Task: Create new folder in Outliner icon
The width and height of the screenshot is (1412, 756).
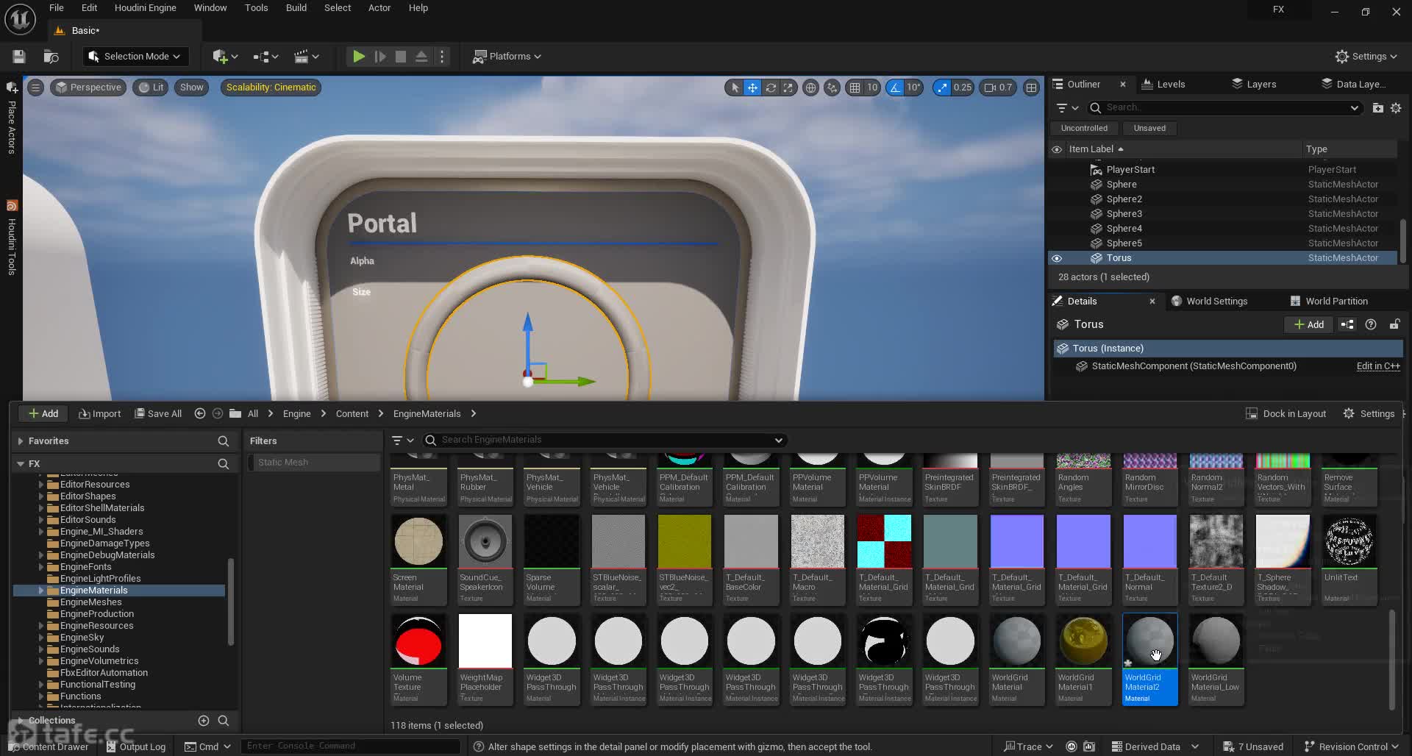Action: (1377, 108)
